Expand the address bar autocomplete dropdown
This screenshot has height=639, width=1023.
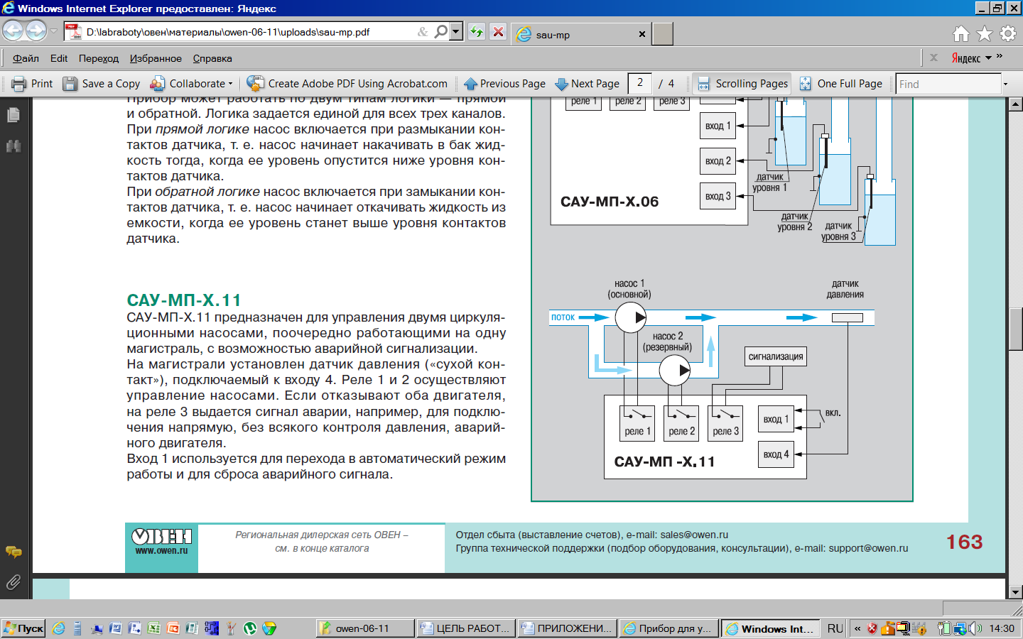click(x=457, y=32)
